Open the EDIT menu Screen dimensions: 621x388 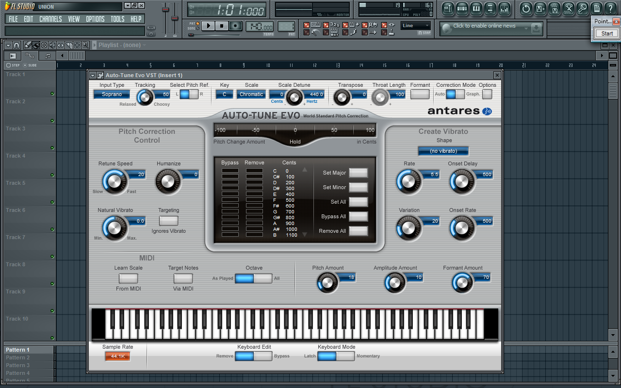29,19
